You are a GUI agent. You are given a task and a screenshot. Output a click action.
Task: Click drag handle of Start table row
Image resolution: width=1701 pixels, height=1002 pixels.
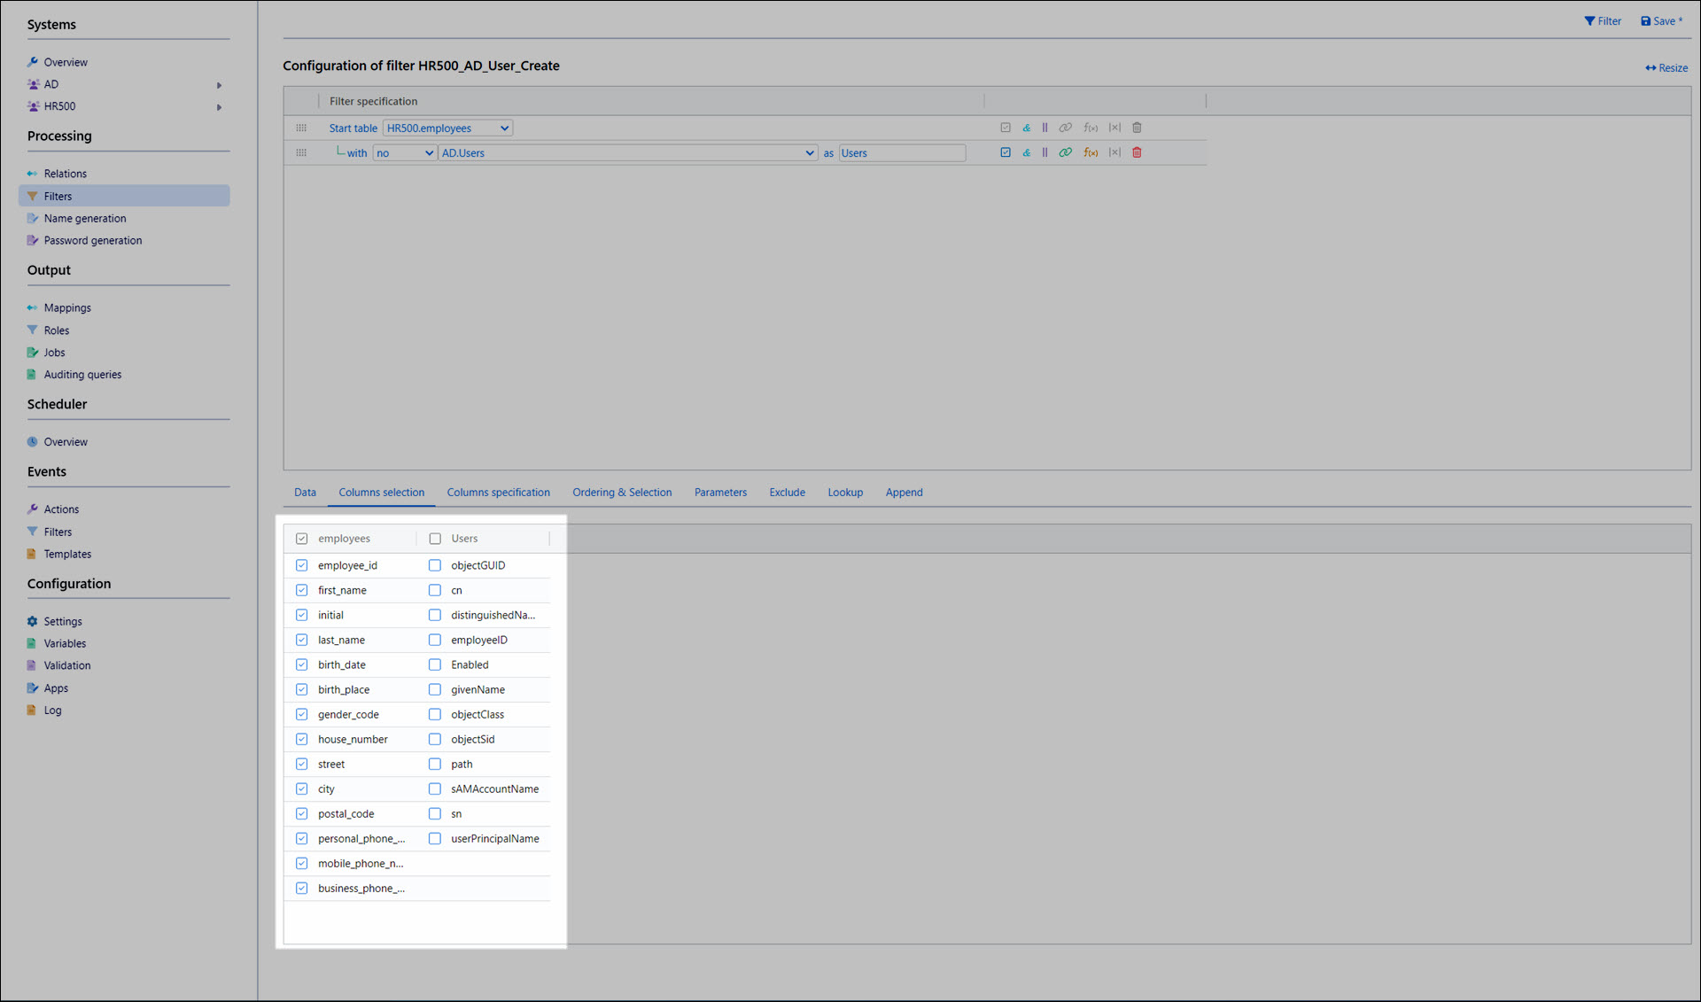pos(301,128)
